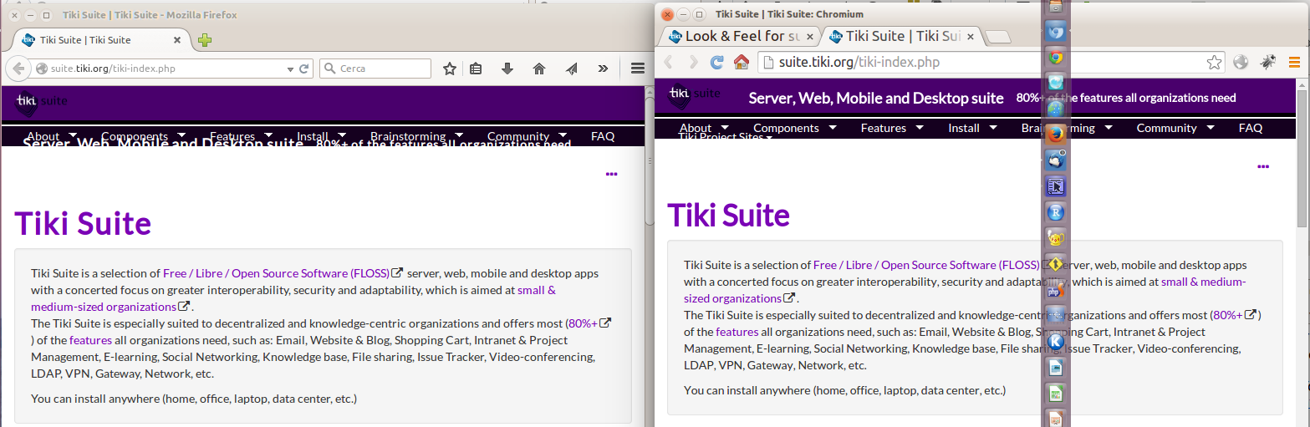Launch Thunderbird from the dock
Screen dimensions: 1310x427
[1056, 160]
